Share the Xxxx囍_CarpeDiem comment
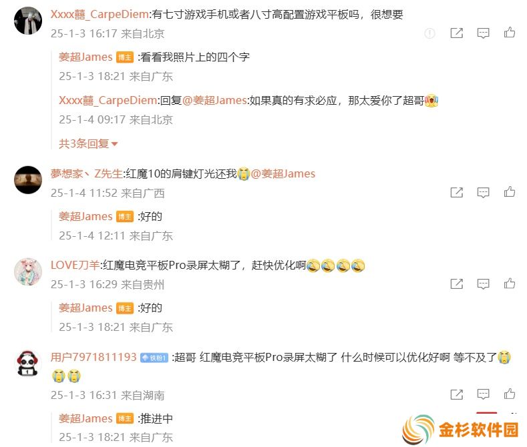This screenshot has width=527, height=447. click(456, 33)
